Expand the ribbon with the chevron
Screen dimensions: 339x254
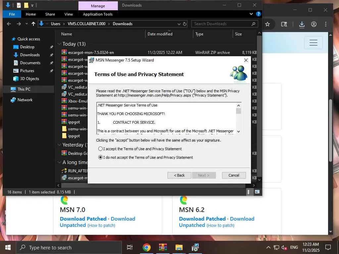click(x=251, y=14)
